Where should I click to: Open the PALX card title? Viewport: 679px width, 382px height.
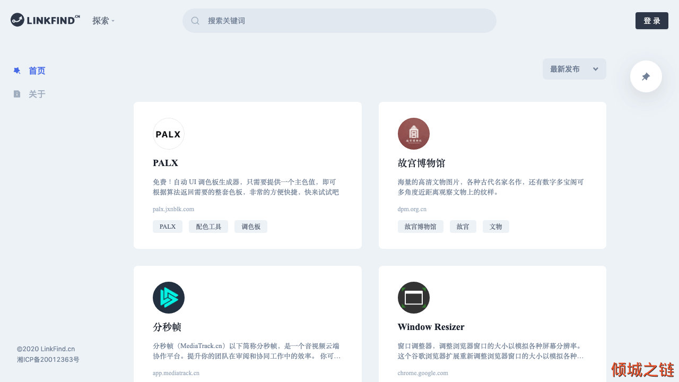166,163
